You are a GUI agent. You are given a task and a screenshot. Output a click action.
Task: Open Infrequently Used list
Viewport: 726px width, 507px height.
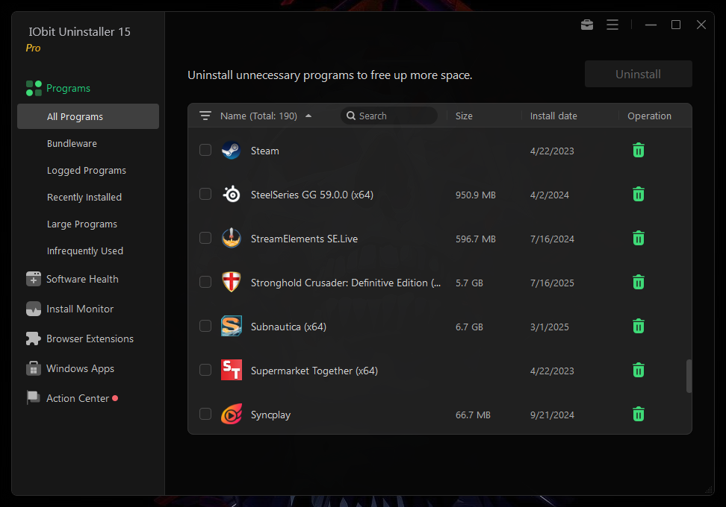pyautogui.click(x=84, y=251)
